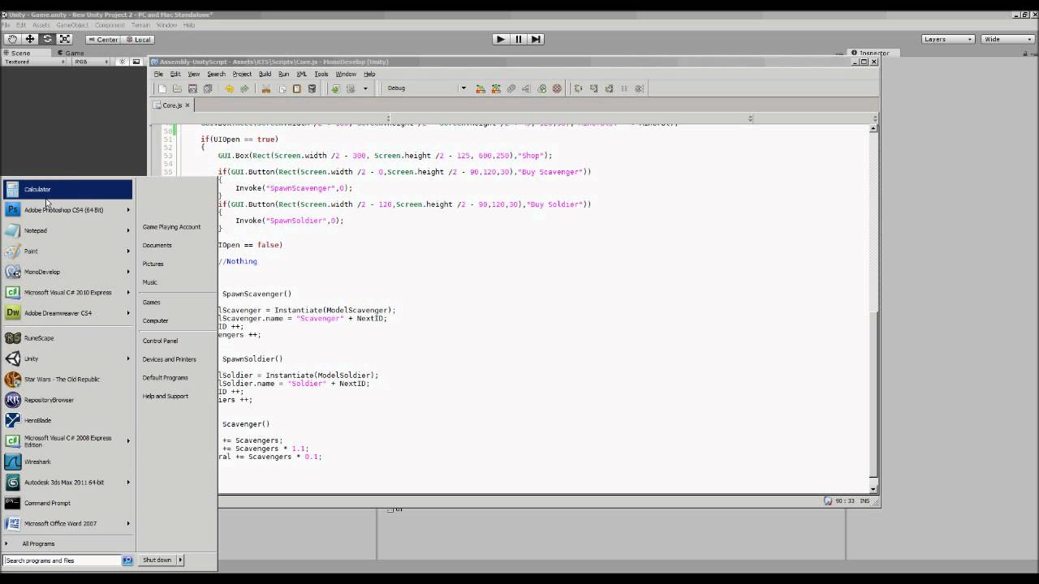Expand Adobe Dreamweaver CS4 jump list arrow

pos(128,313)
